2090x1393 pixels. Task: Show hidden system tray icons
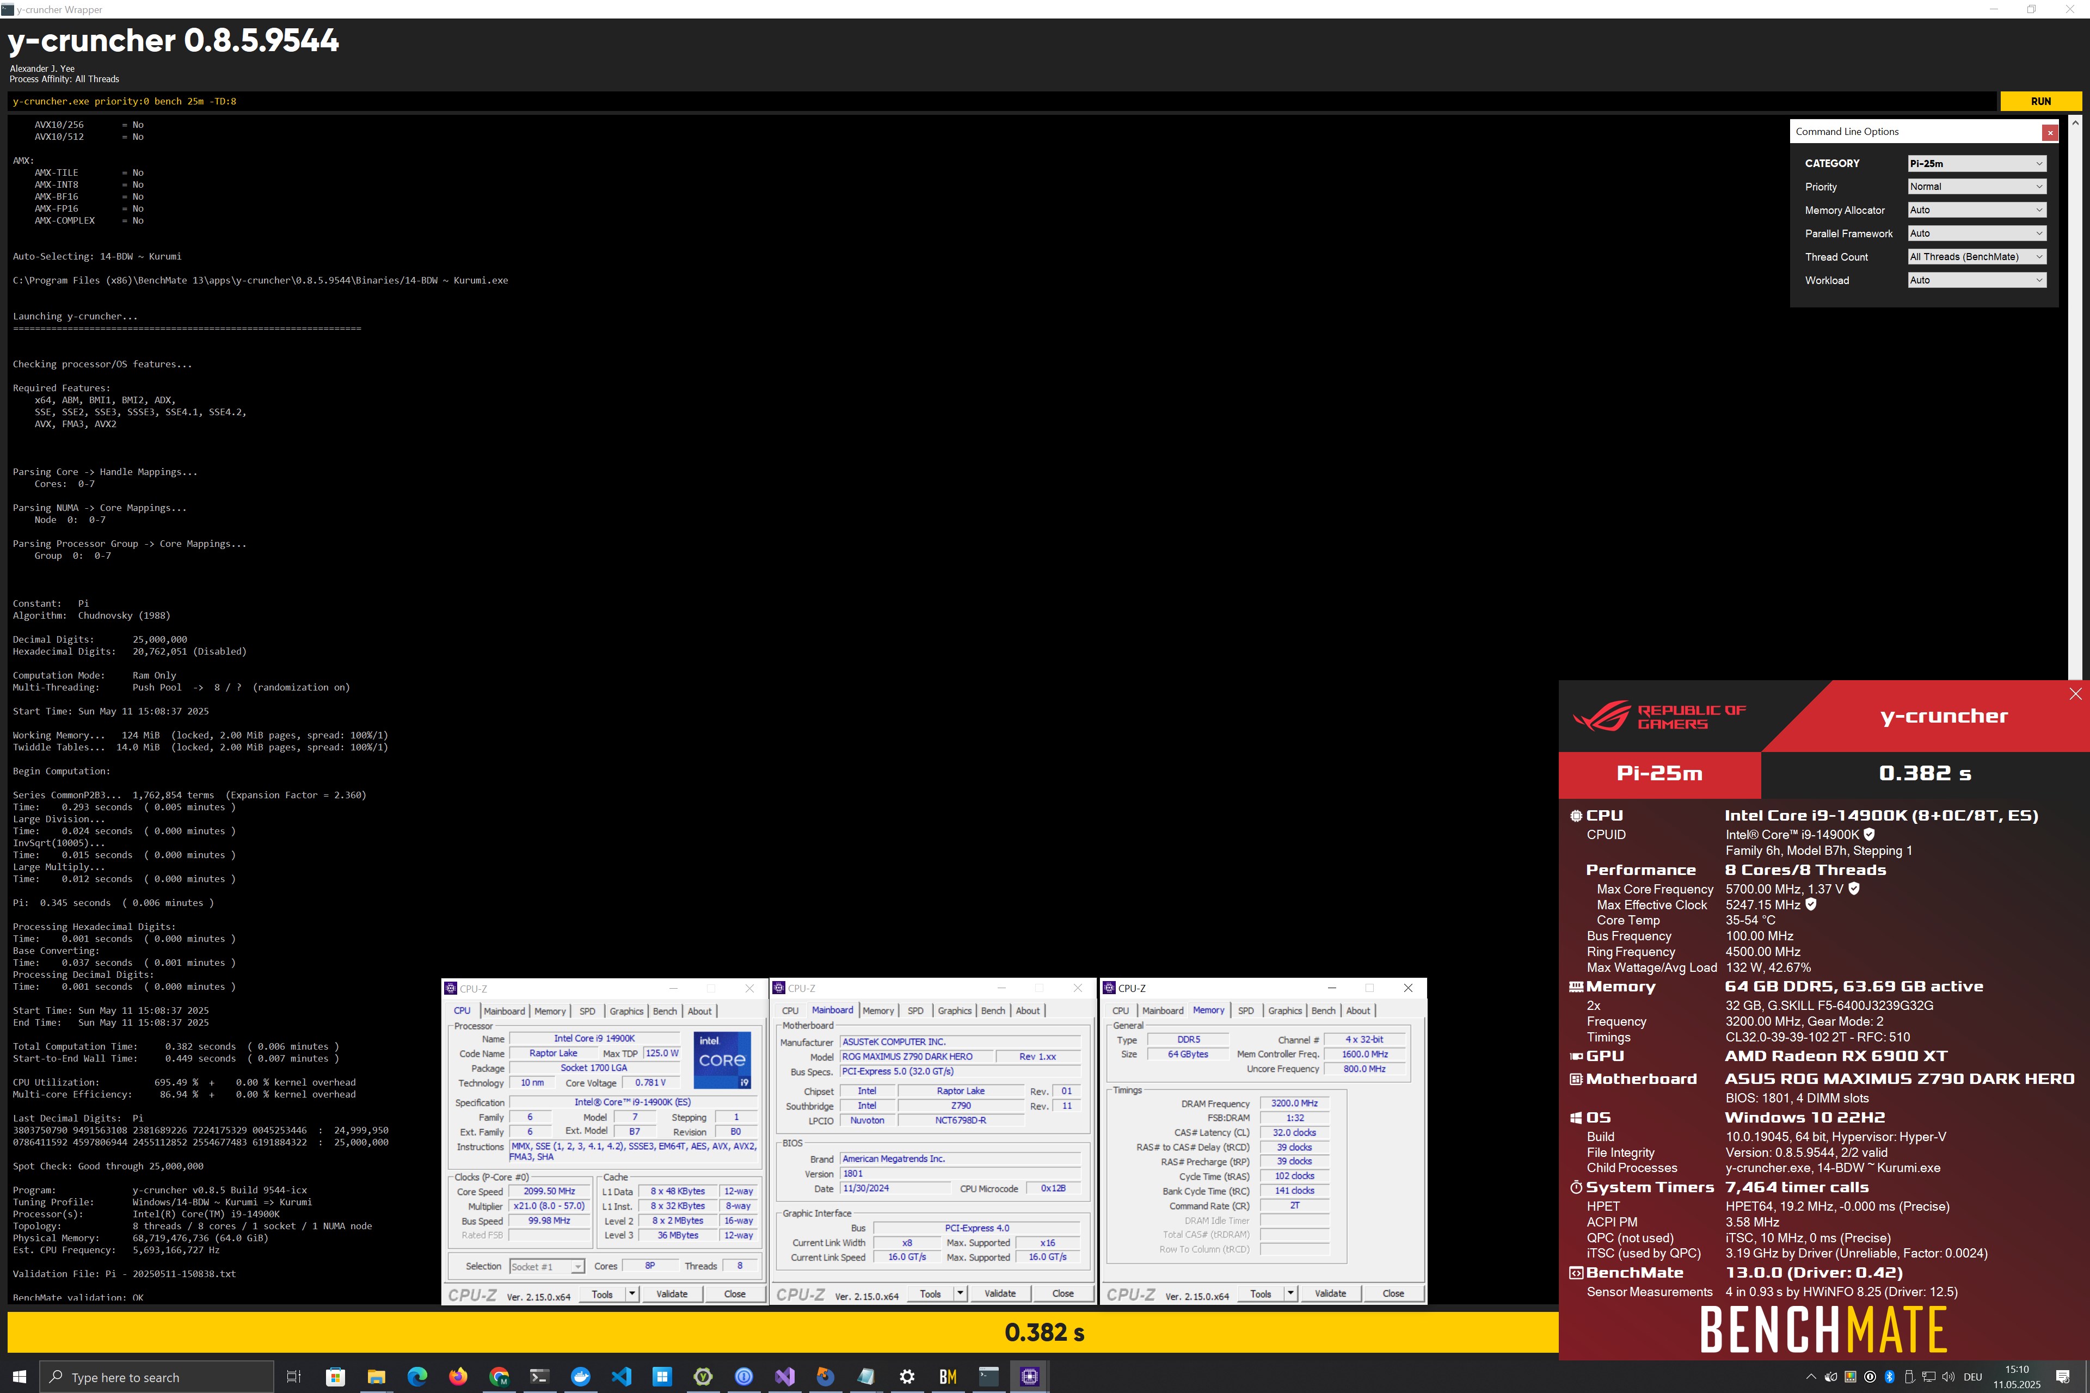coord(1811,1377)
